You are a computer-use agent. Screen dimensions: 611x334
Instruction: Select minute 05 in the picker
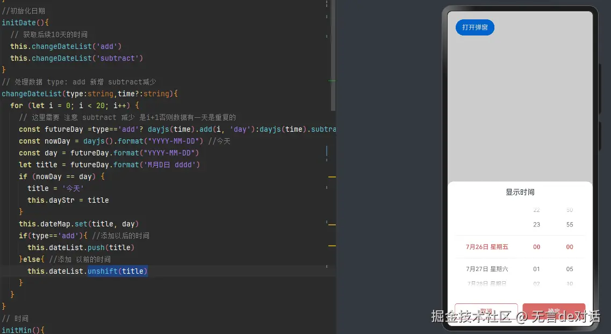click(x=570, y=269)
